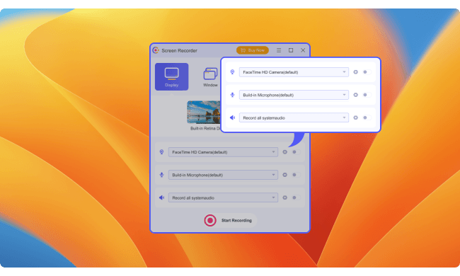This screenshot has width=460, height=276.
Task: Open FaceTime HD Camera dropdown in main window
Action: click(223, 152)
